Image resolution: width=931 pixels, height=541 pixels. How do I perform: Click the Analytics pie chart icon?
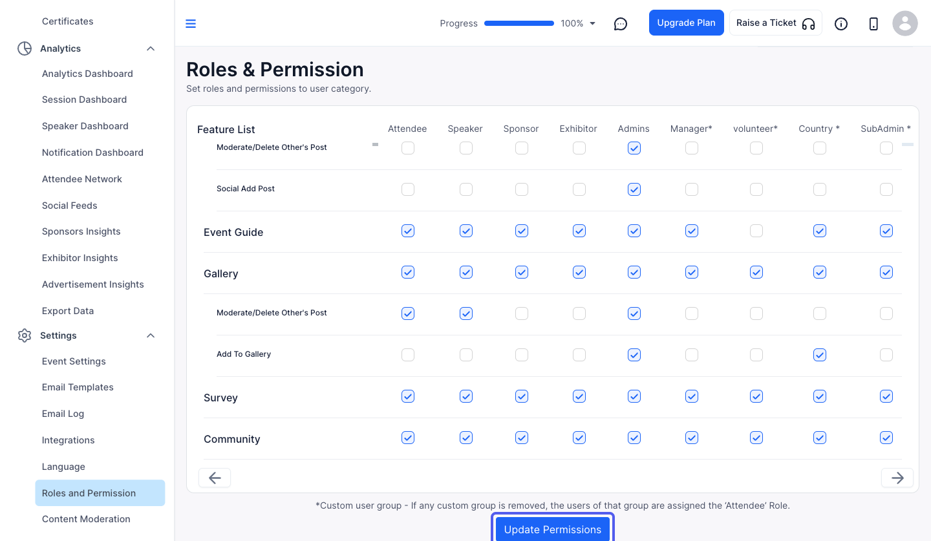(x=25, y=48)
